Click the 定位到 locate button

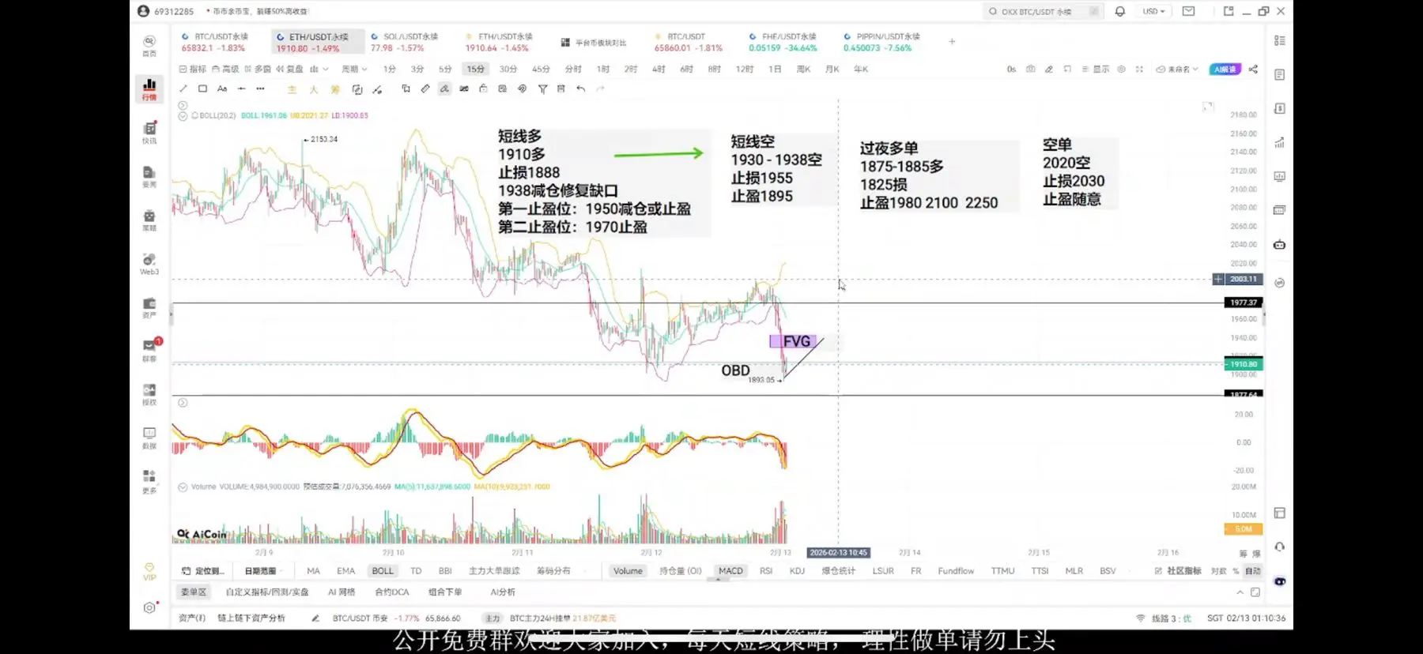(203, 571)
